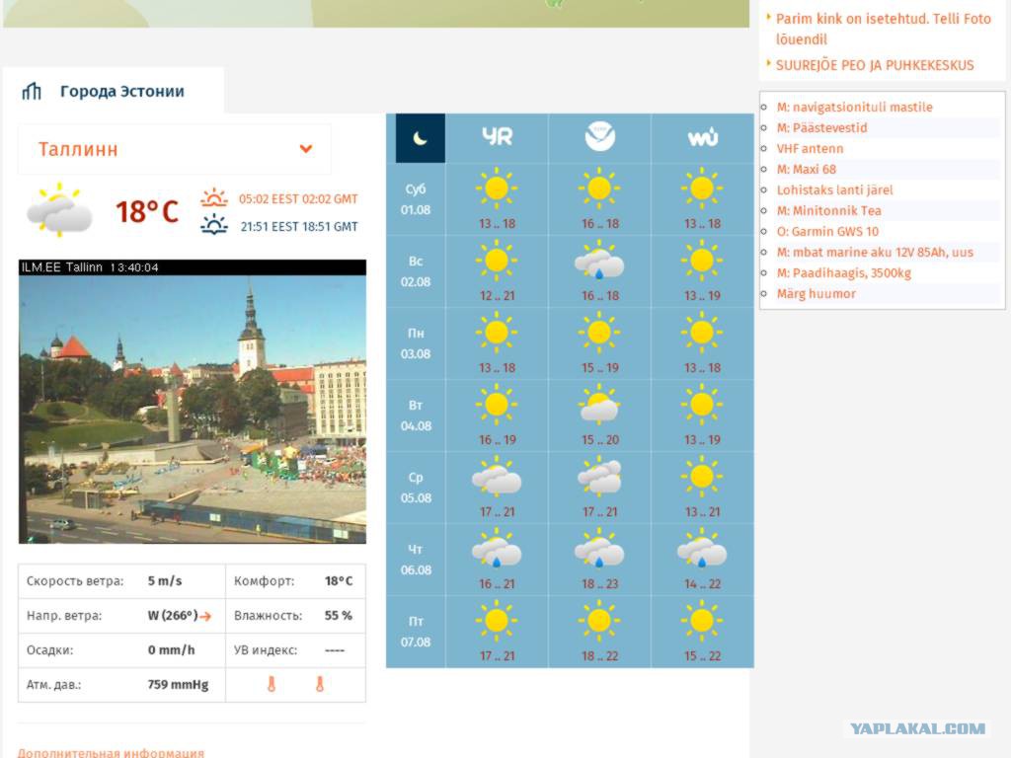Screen dimensions: 1011x758
Task: Click the NOAA sun icon for Суб 01.08
Action: 599,189
